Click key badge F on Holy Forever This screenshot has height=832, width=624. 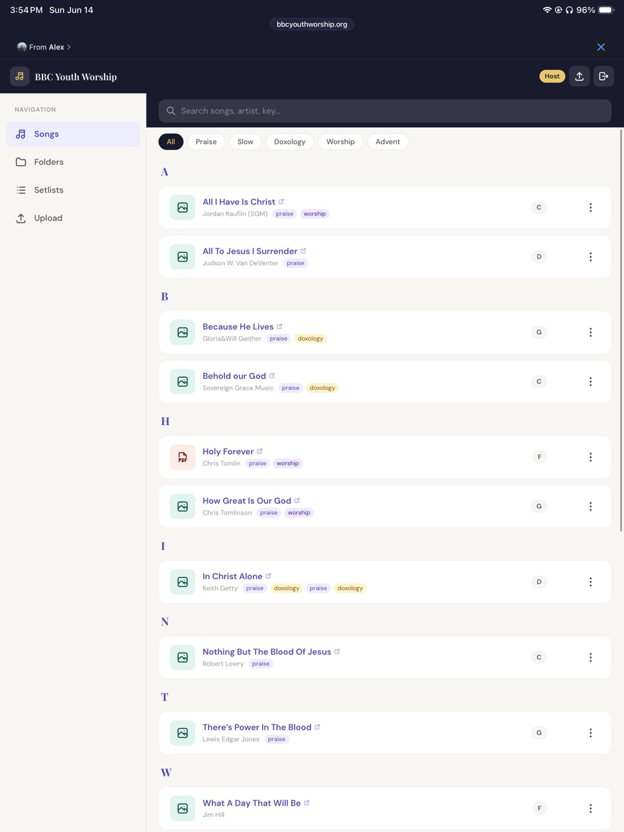coord(539,457)
